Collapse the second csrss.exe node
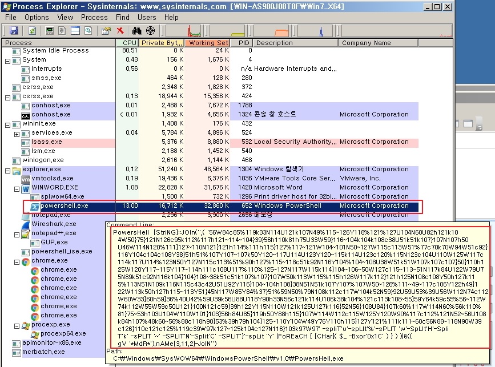495x367 pixels. [7, 98]
